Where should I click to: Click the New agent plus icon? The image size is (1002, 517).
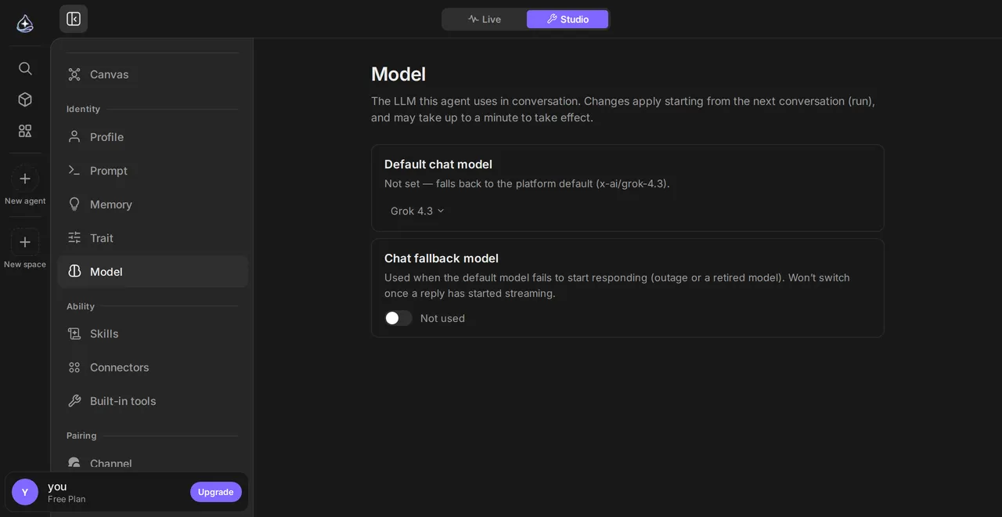pyautogui.click(x=25, y=179)
